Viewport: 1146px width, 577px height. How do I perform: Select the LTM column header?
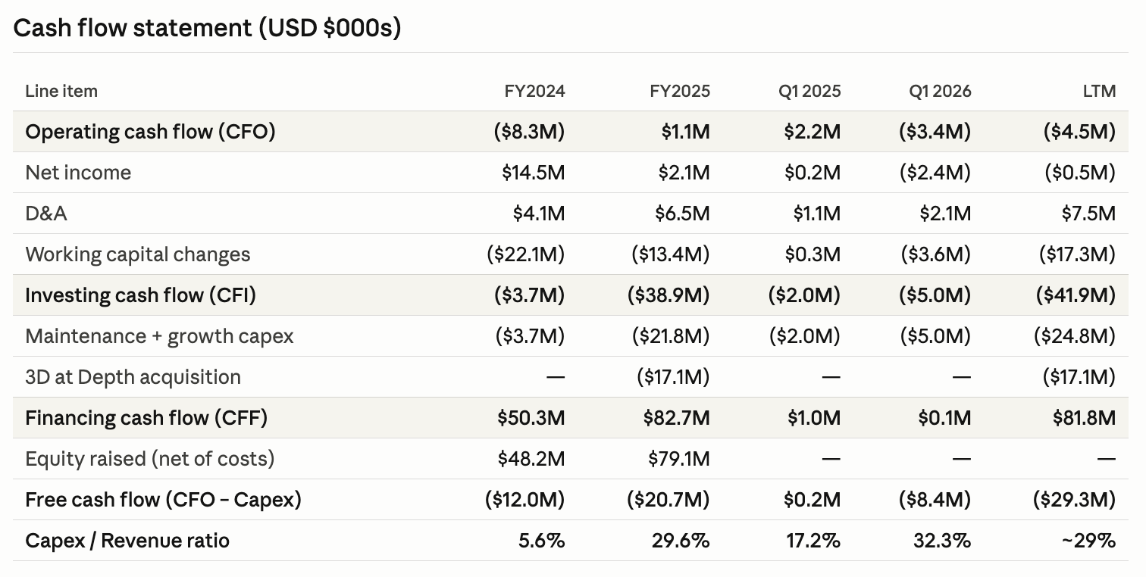point(1100,91)
